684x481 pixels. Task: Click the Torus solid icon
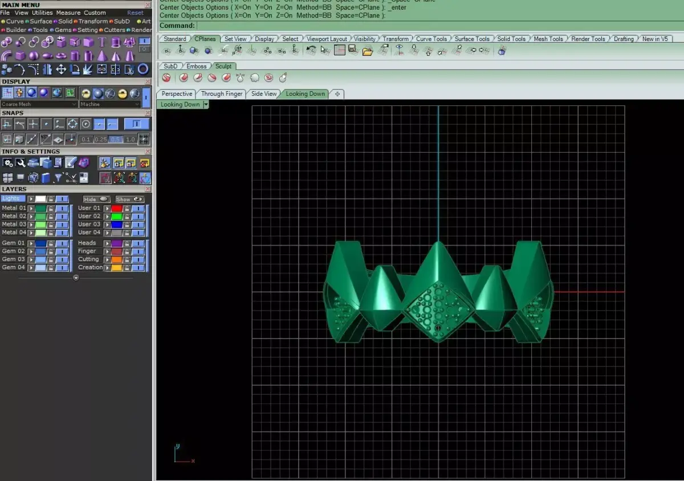[x=61, y=56]
